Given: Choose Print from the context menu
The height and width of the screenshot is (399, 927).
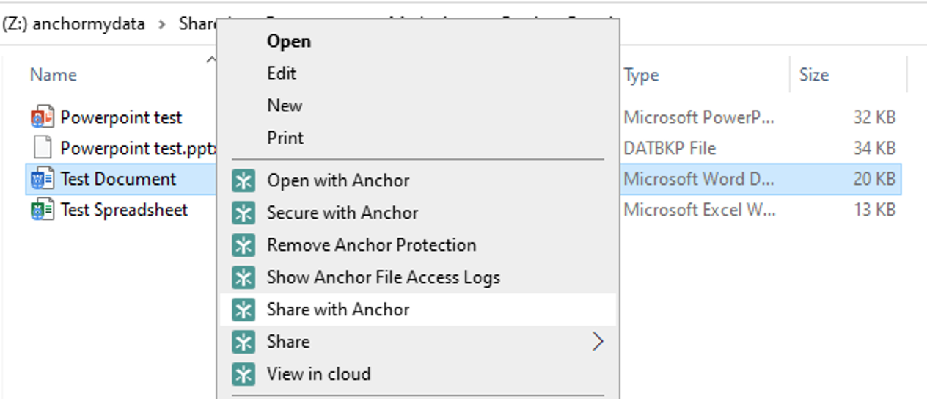Looking at the screenshot, I should point(285,138).
